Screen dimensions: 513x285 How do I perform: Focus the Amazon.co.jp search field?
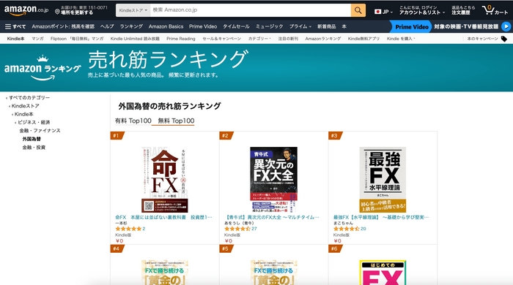251,10
